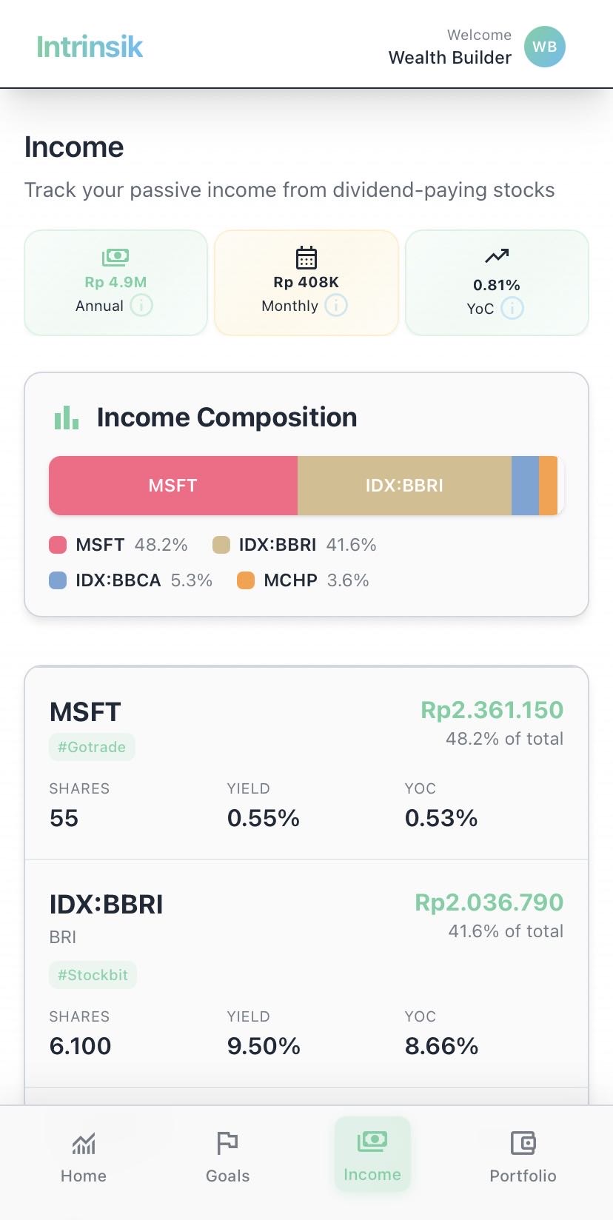Click the Intrinsik logo

pyautogui.click(x=90, y=47)
